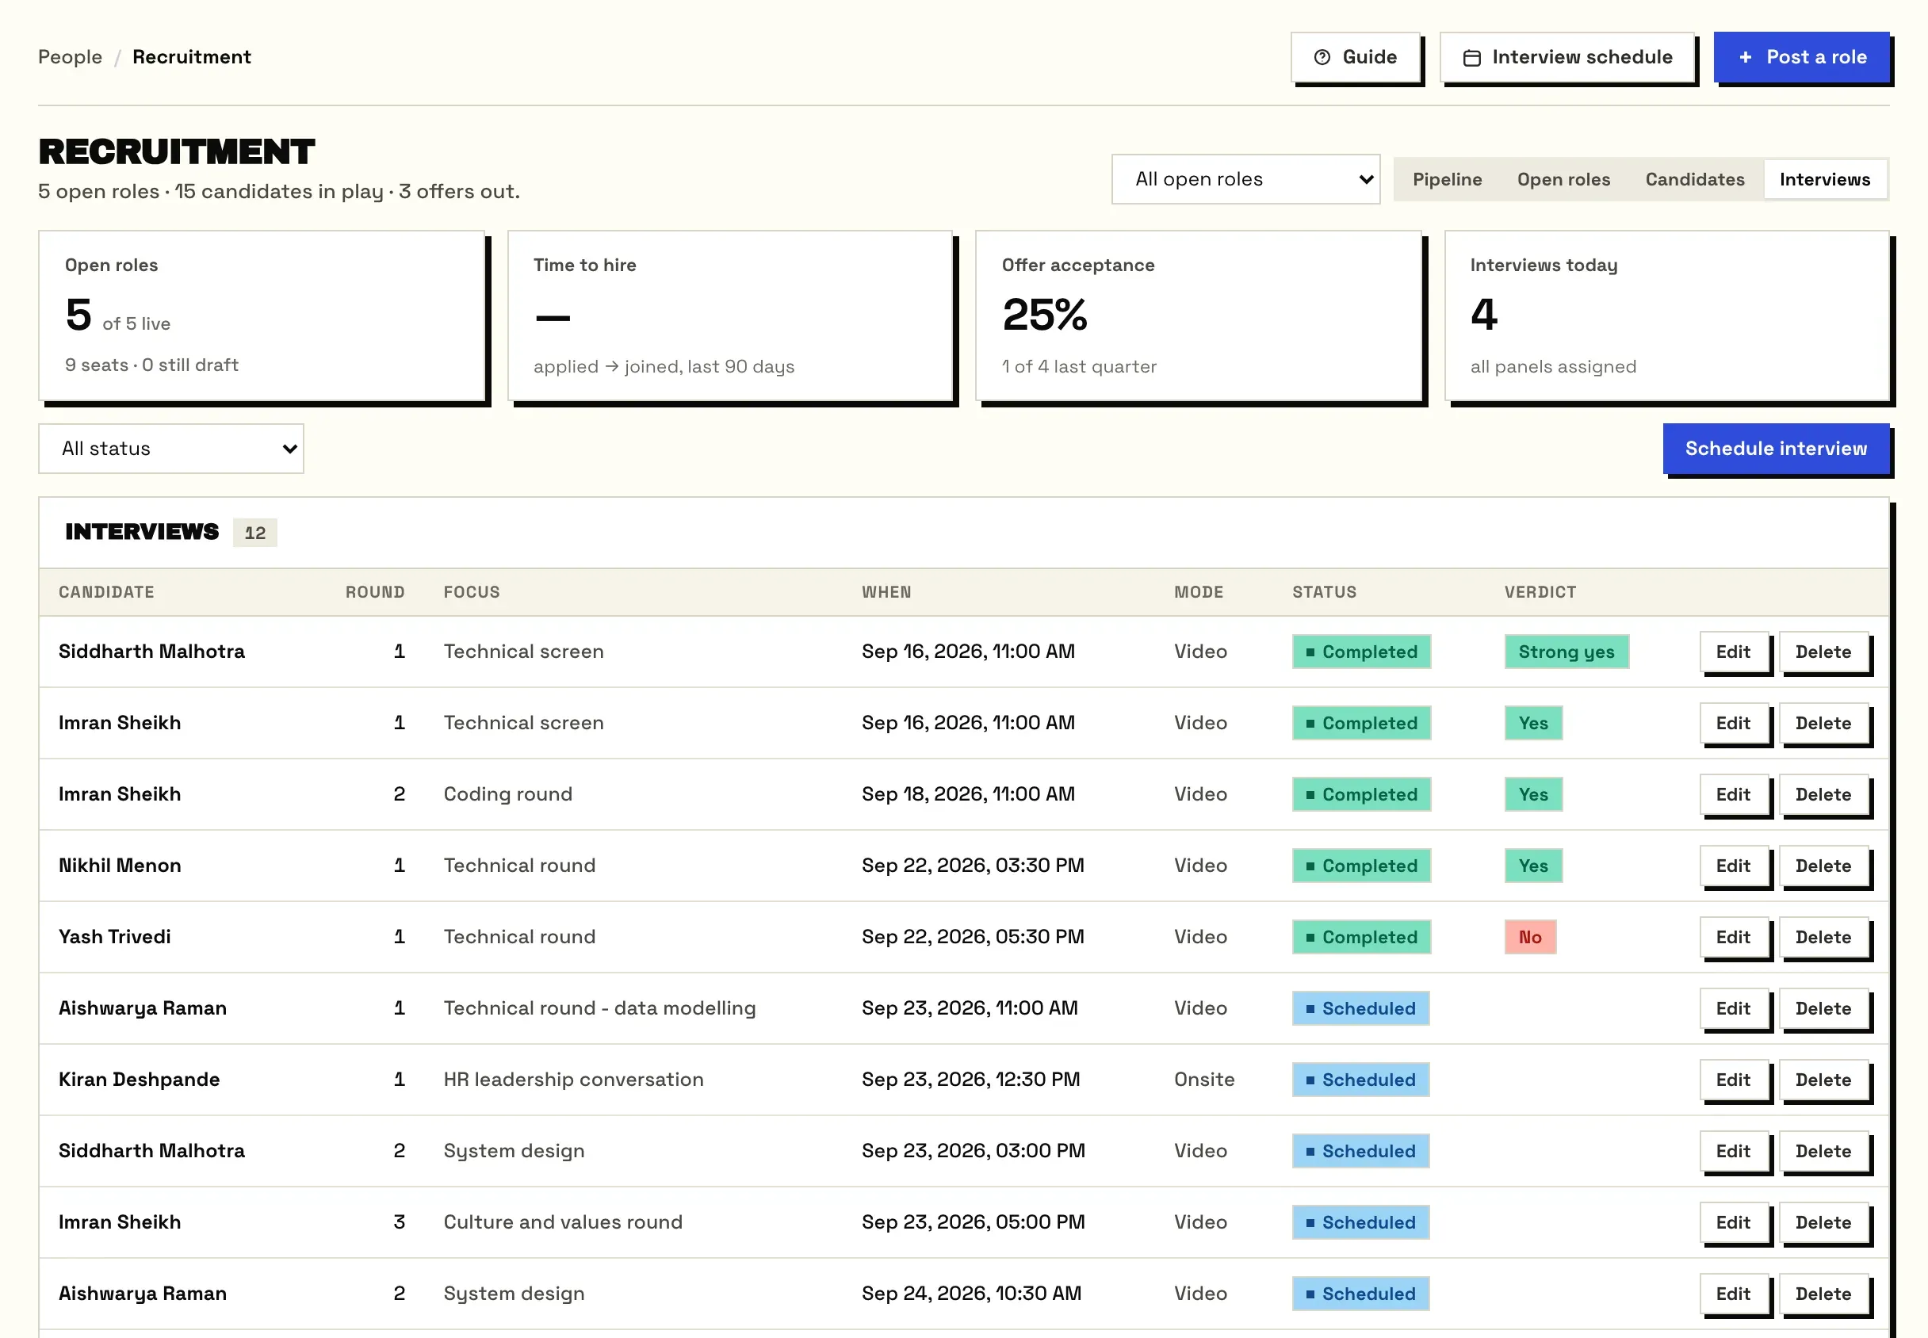Click the Scheduled status for Kiran Deshpande
Screen dimensions: 1928x1338
coord(1360,1079)
